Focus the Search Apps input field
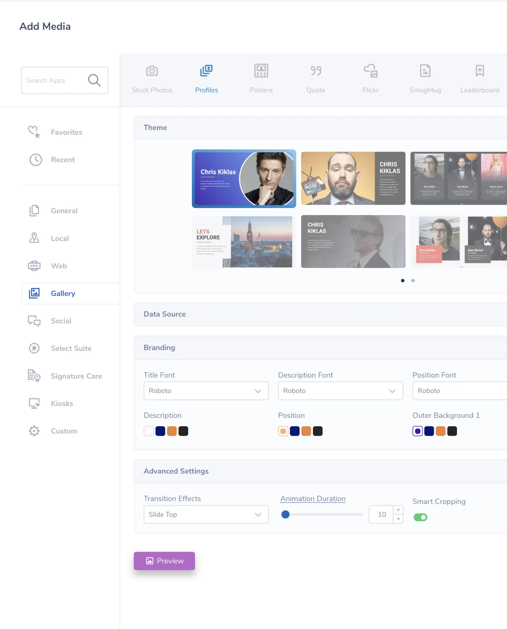 pos(65,80)
